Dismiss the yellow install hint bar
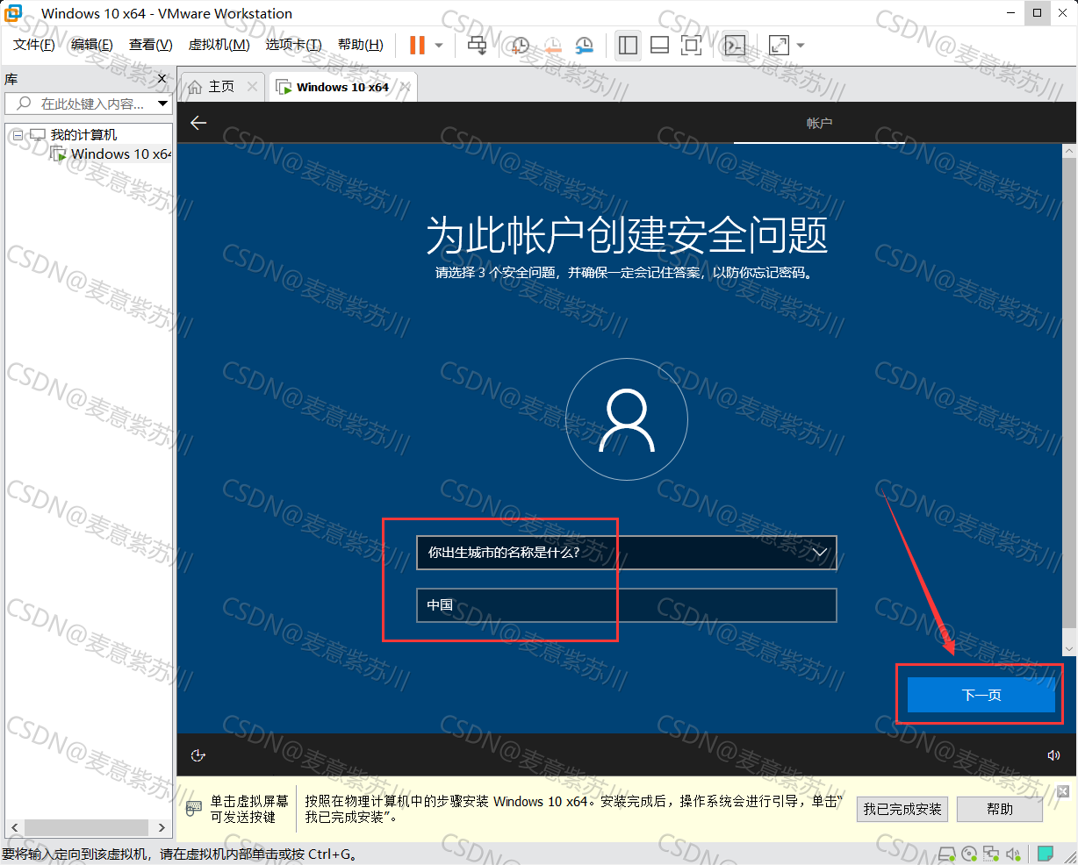This screenshot has width=1078, height=865. click(1063, 791)
